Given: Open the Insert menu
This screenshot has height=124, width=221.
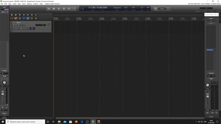Looking at the screenshot, I should [x=15, y=4].
